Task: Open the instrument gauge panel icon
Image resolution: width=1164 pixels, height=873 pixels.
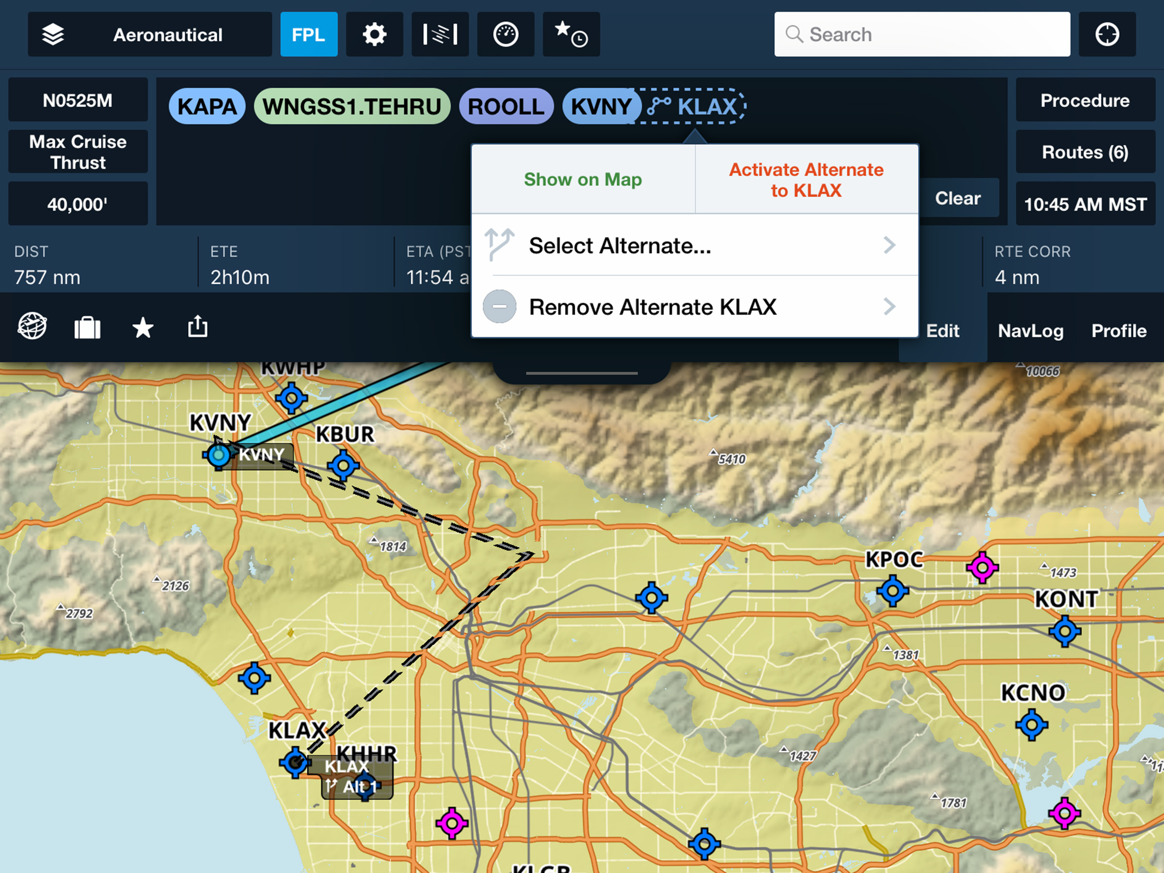Action: pyautogui.click(x=505, y=35)
